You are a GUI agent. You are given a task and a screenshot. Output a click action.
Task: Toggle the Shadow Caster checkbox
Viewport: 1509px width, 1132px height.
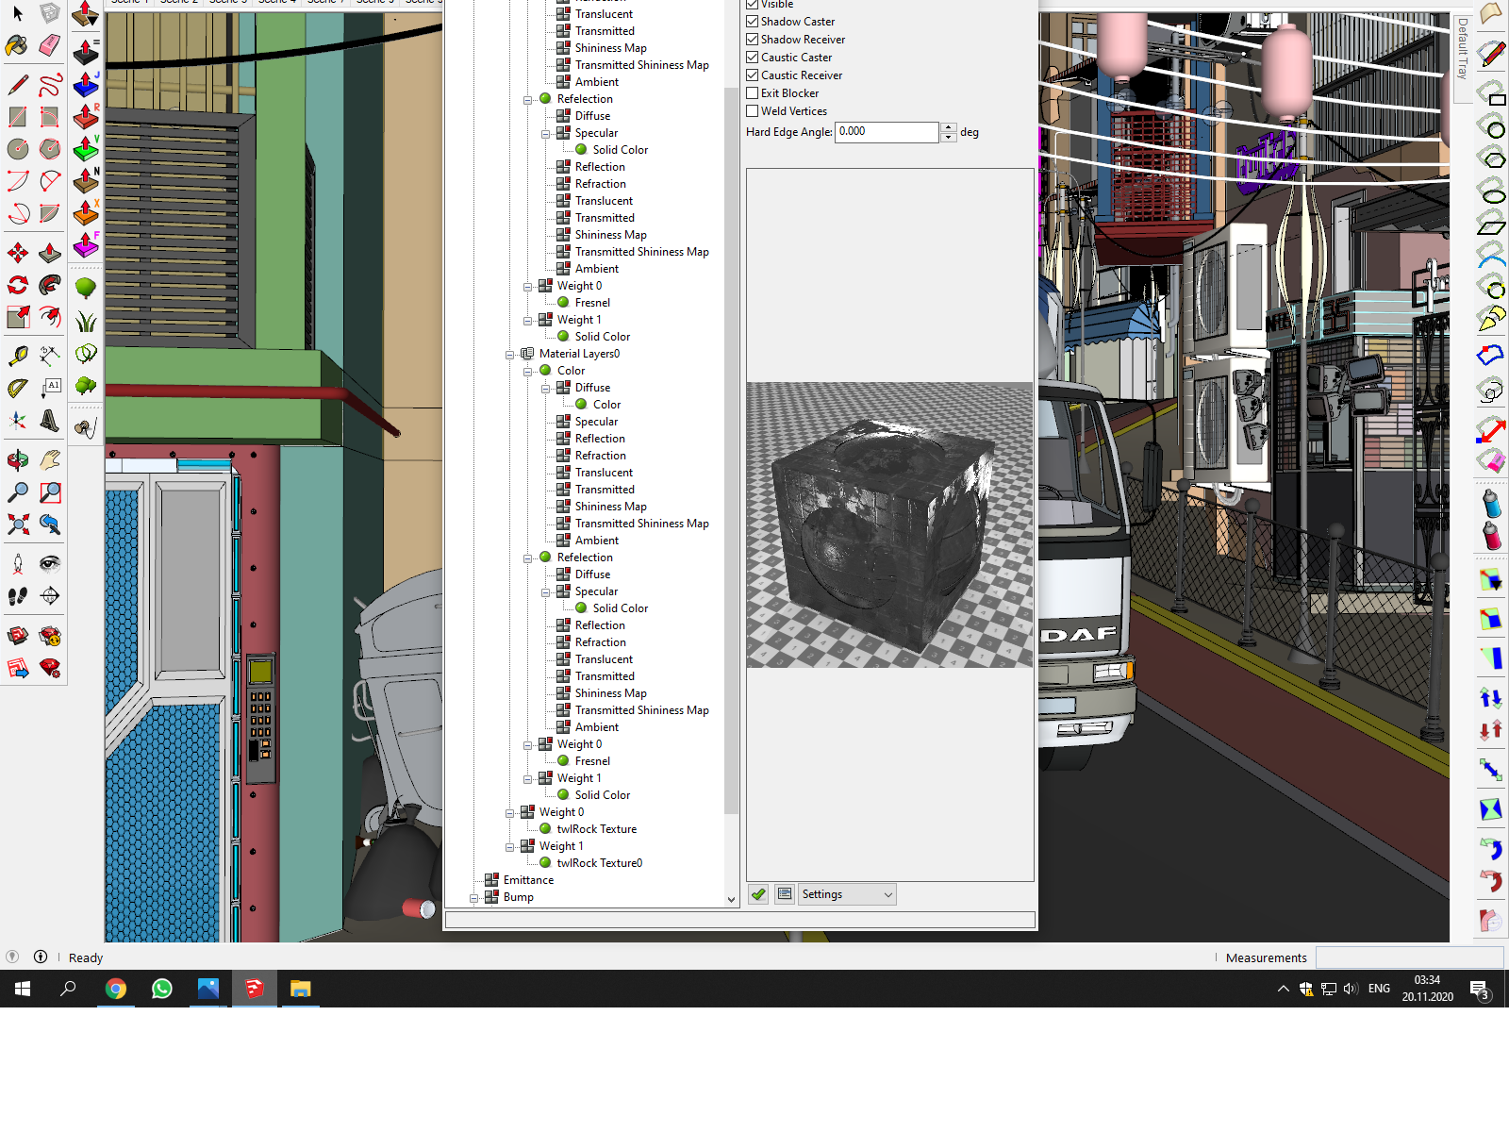click(752, 22)
